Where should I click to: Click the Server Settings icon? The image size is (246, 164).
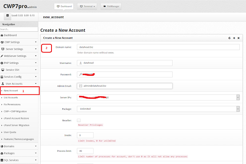pos(3,49)
